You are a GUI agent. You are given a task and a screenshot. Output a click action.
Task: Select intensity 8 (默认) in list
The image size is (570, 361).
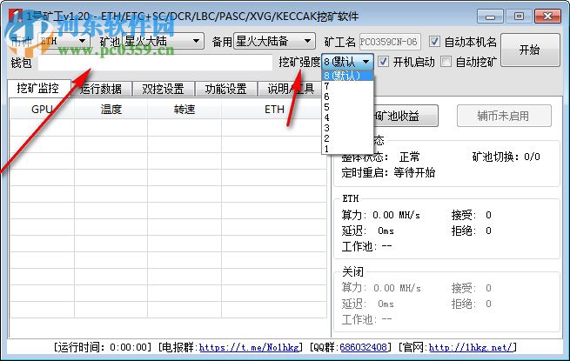click(347, 76)
